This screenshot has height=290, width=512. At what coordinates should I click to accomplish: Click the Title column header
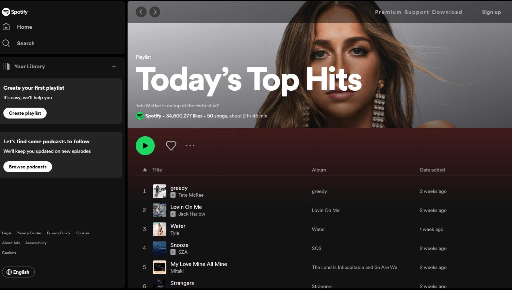[157, 170]
